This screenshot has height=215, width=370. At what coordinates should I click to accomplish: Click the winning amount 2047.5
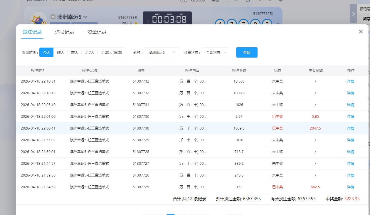point(315,128)
